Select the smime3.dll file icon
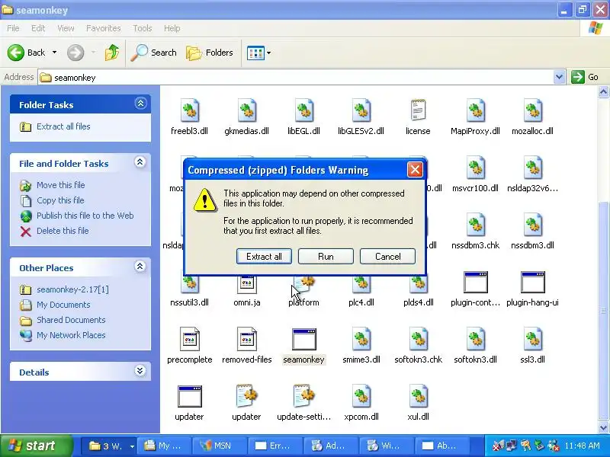610x457 pixels. tap(361, 339)
